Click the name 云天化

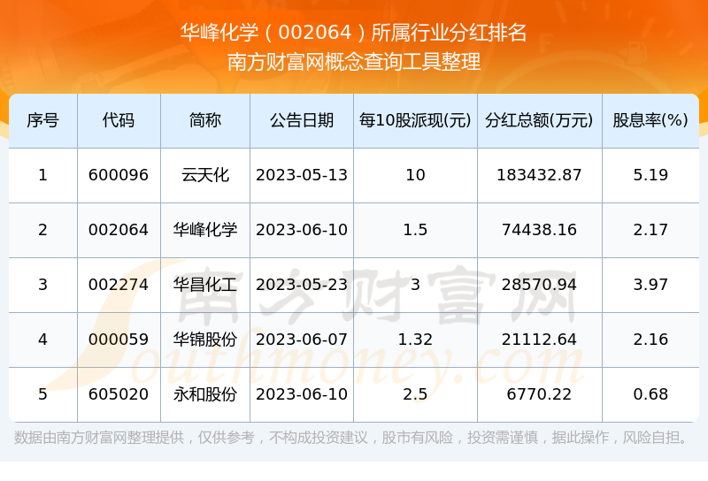point(205,175)
